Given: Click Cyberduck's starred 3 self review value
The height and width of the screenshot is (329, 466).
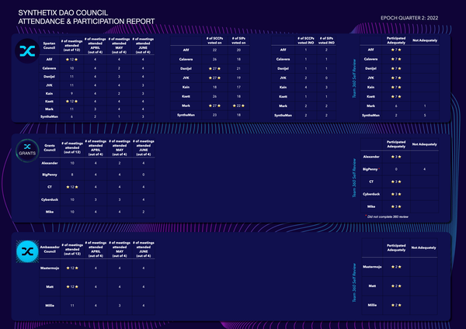Looking at the screenshot, I should click(x=396, y=194).
